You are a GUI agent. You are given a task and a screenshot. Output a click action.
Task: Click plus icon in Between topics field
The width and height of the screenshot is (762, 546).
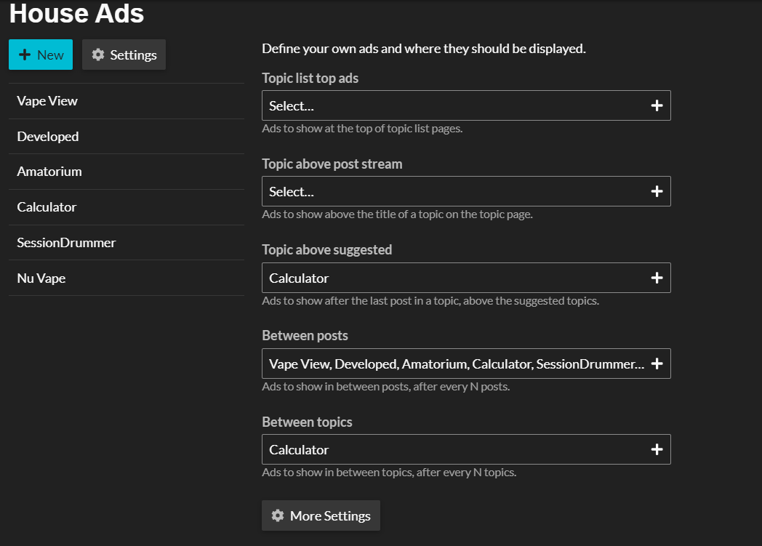pos(657,449)
